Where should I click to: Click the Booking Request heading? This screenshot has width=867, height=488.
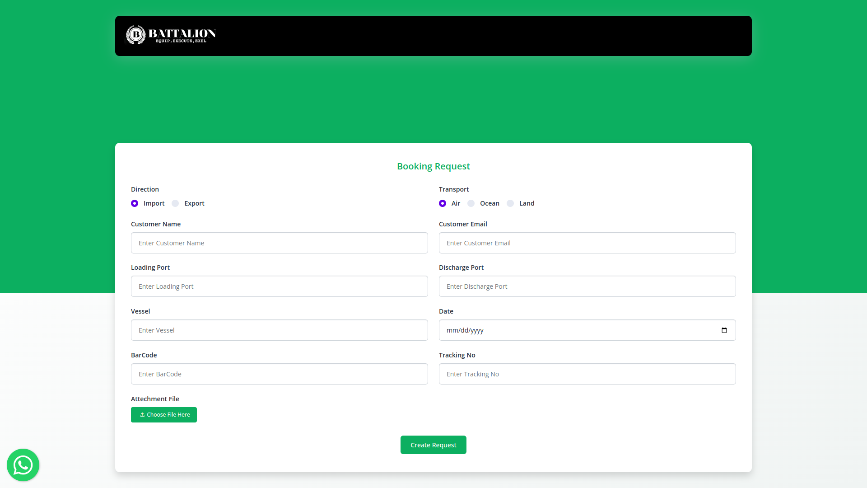(x=433, y=166)
